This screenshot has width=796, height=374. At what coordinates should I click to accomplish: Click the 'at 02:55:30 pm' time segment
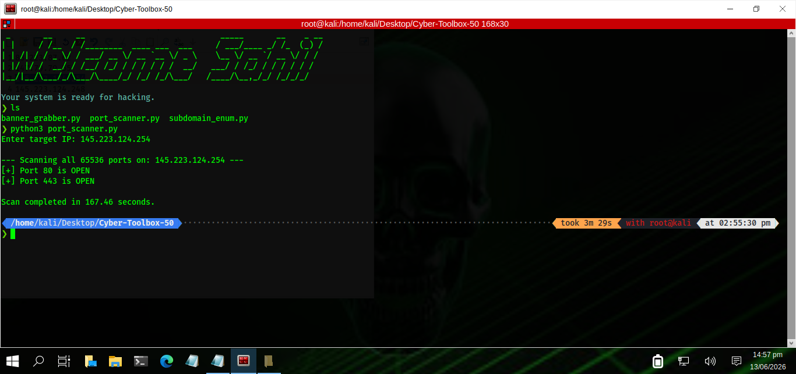click(x=738, y=223)
